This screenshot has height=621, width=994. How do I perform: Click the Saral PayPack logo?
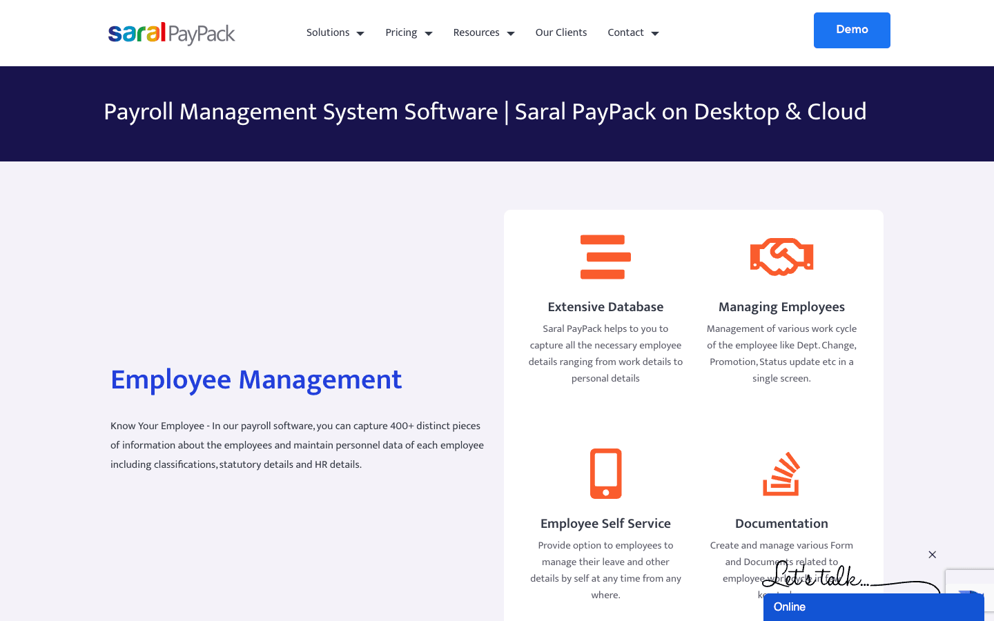click(x=171, y=33)
